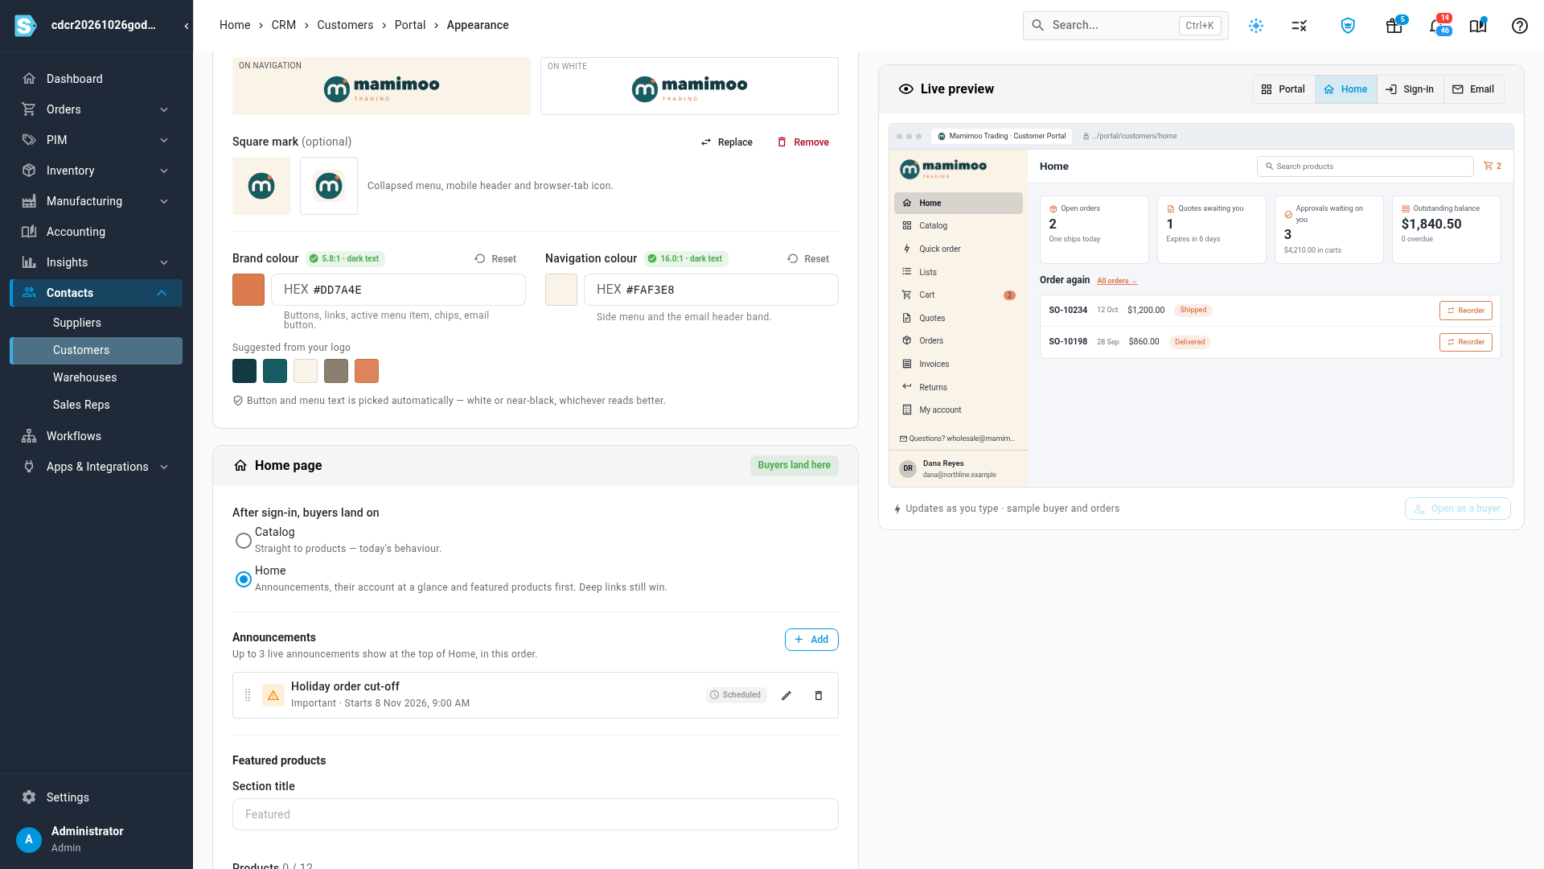Open the Brand colour swatch picker
The width and height of the screenshot is (1544, 869).
[248, 290]
